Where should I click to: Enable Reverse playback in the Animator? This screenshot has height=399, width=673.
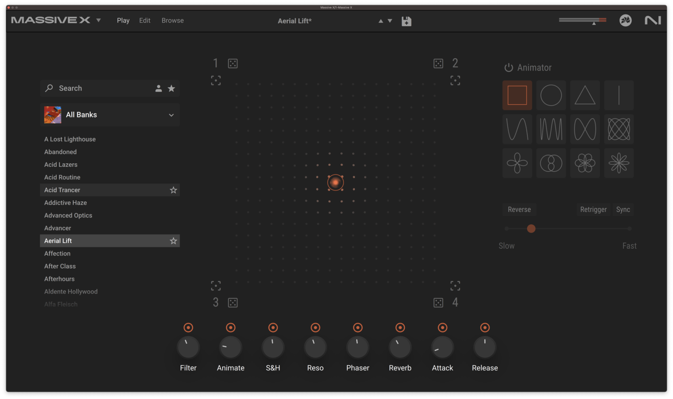click(x=519, y=209)
